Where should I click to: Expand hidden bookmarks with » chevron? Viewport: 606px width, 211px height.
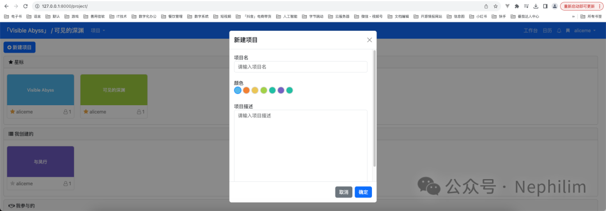573,17
